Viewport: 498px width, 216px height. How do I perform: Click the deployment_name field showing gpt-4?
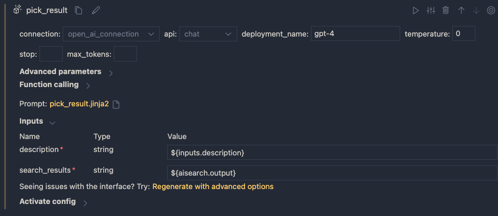pos(355,34)
